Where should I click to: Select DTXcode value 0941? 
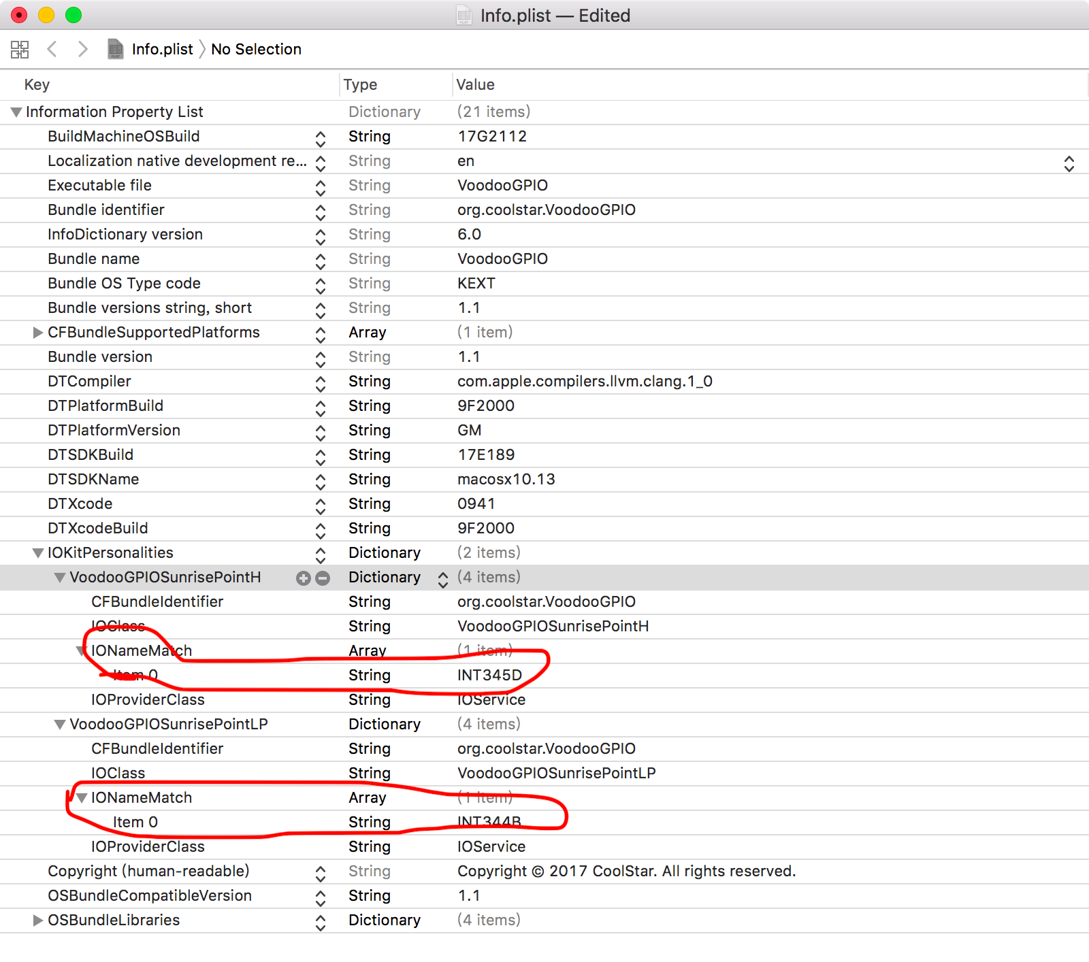pyautogui.click(x=476, y=503)
